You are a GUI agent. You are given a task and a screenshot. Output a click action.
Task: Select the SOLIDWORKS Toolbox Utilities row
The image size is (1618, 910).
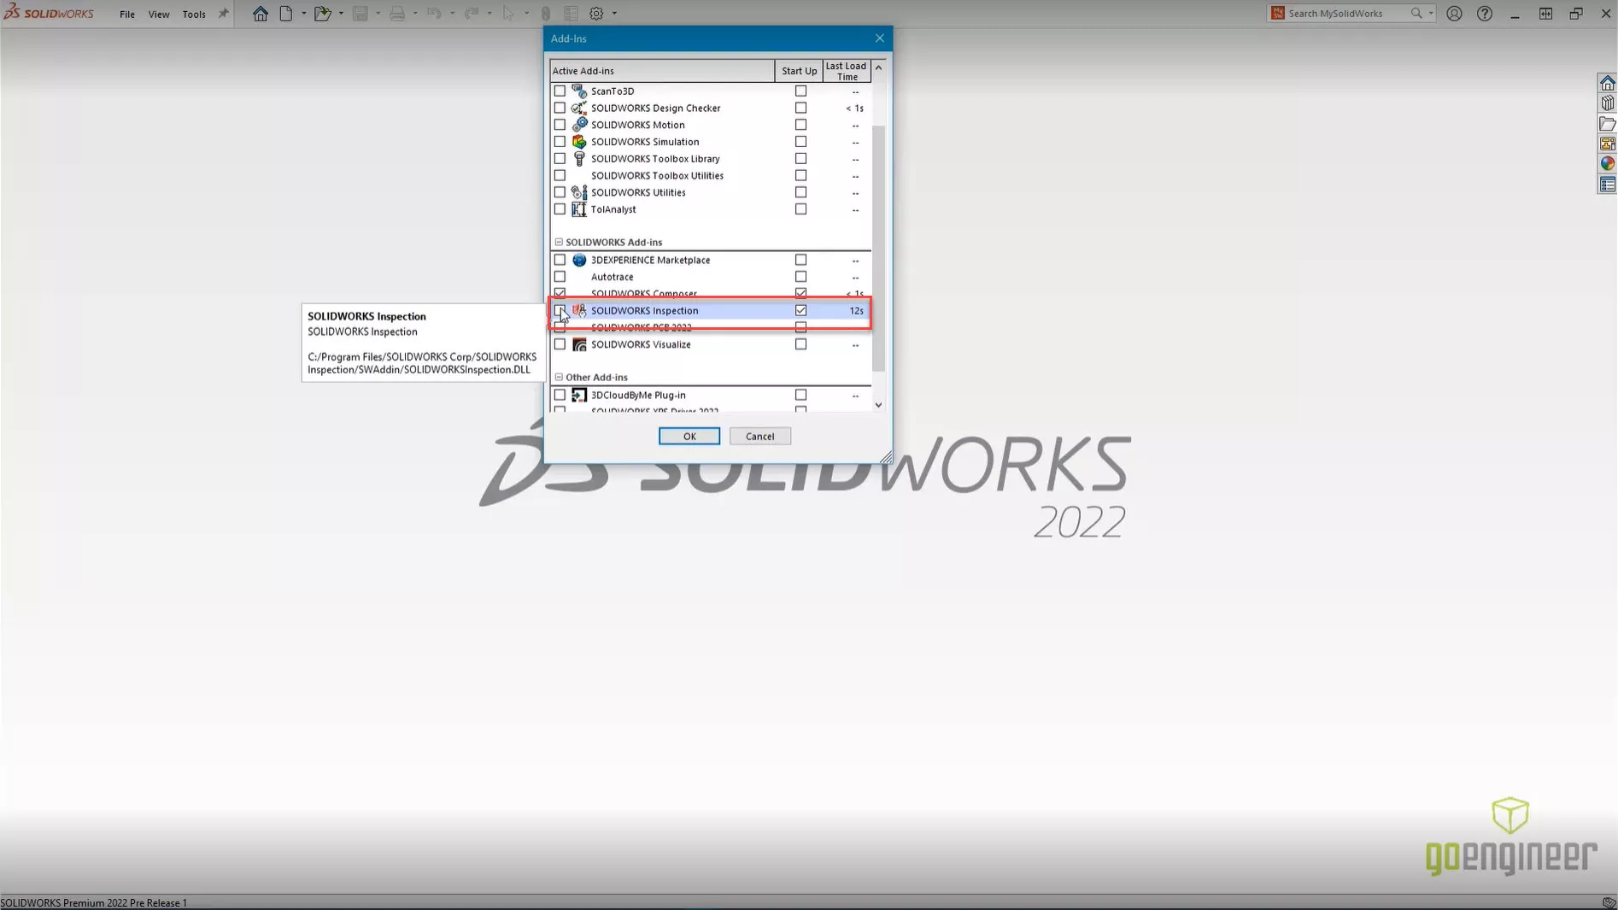click(x=711, y=176)
